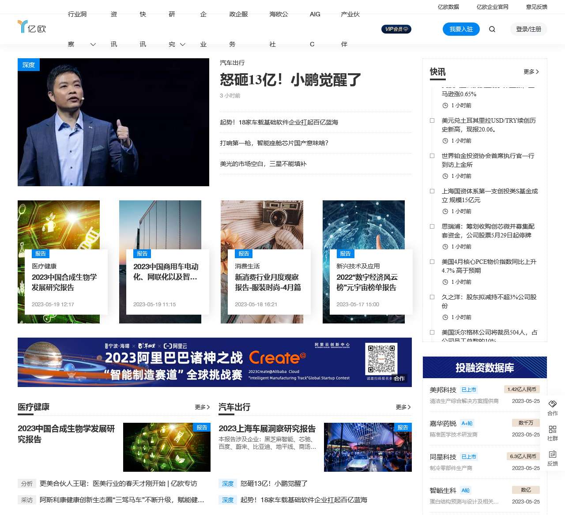Click the 我要入驻 button
Image resolution: width=565 pixels, height=515 pixels.
[461, 29]
